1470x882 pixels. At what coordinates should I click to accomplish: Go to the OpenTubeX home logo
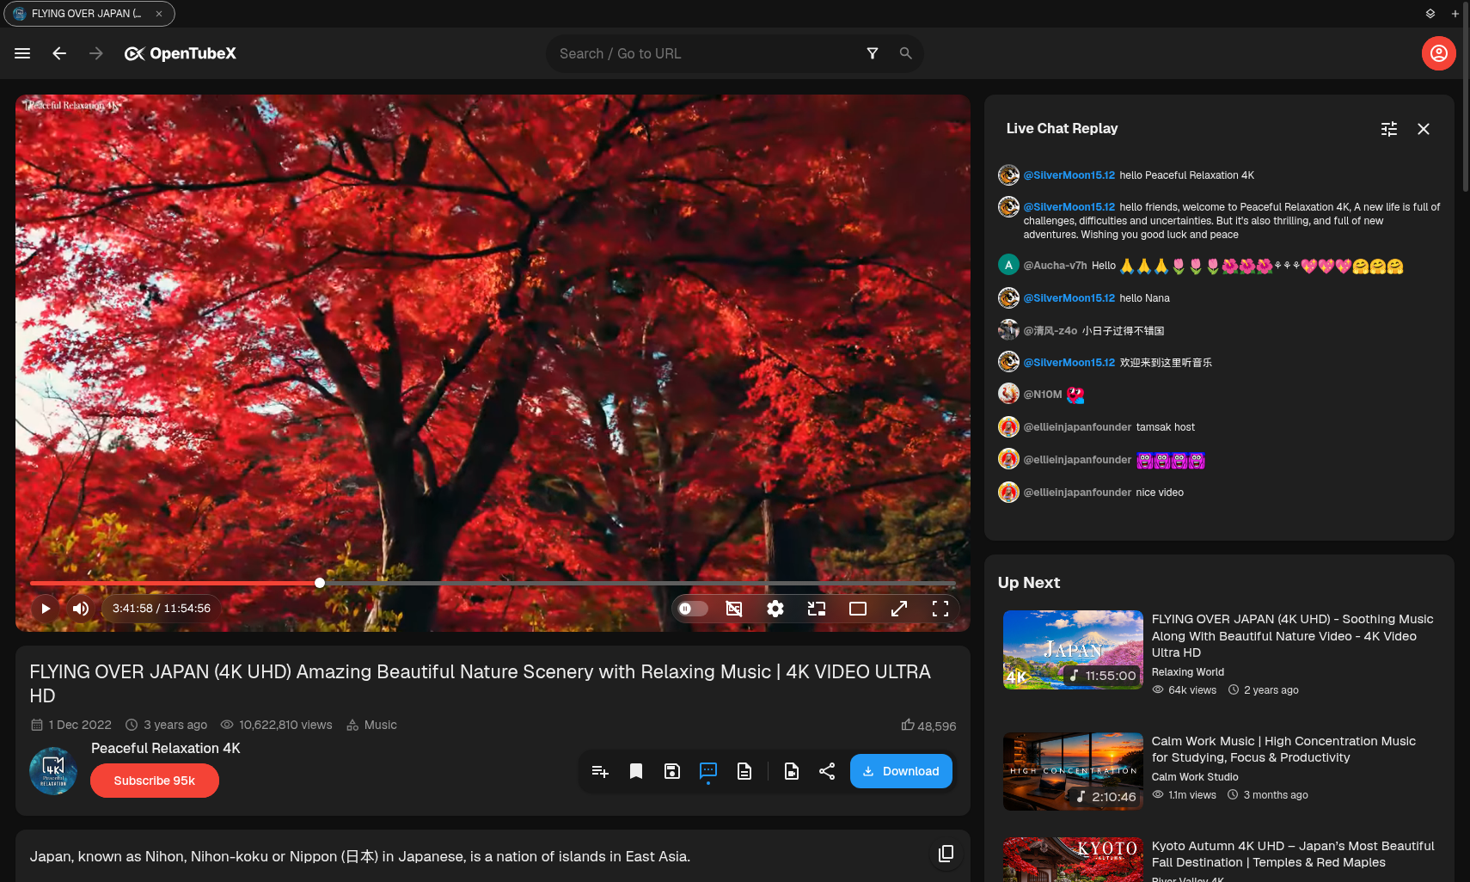[181, 53]
